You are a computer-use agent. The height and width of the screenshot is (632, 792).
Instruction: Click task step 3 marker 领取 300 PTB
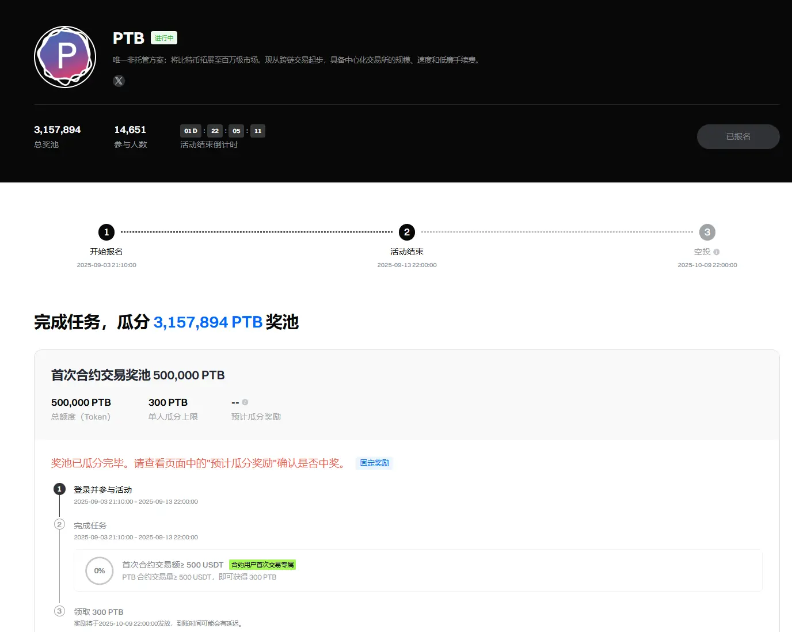coord(59,611)
